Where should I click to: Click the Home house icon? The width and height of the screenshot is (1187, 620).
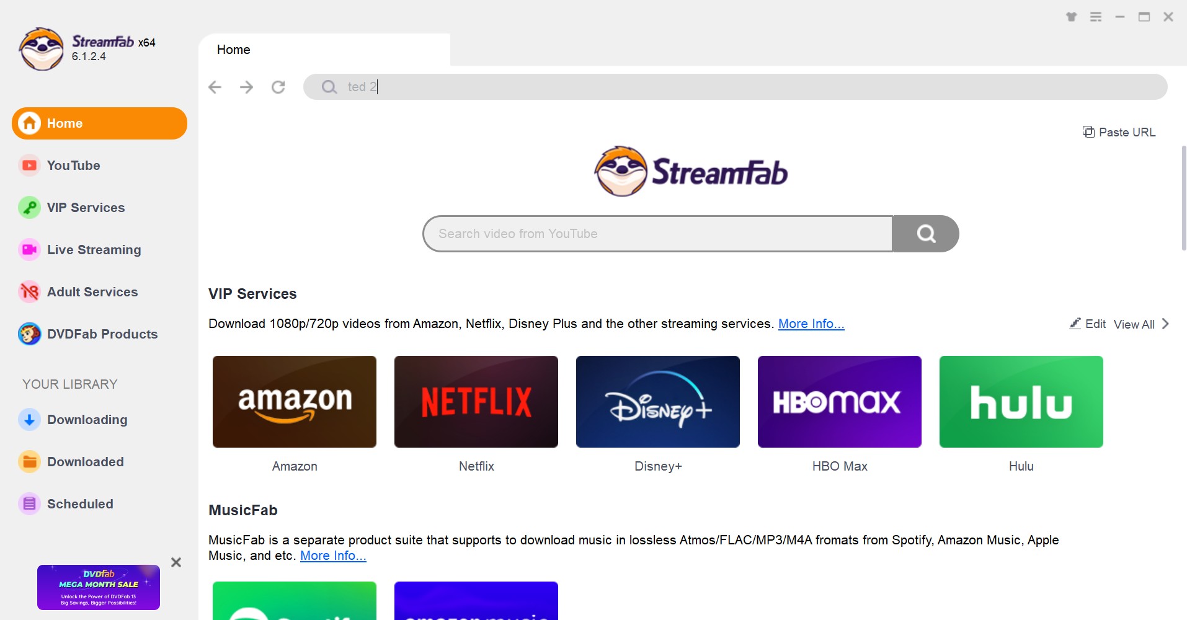(x=29, y=123)
